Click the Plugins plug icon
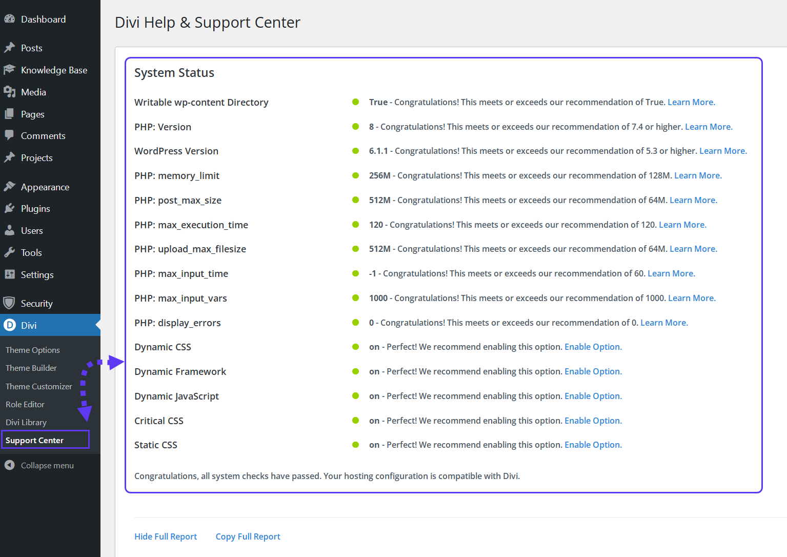Image resolution: width=787 pixels, height=557 pixels. click(10, 208)
